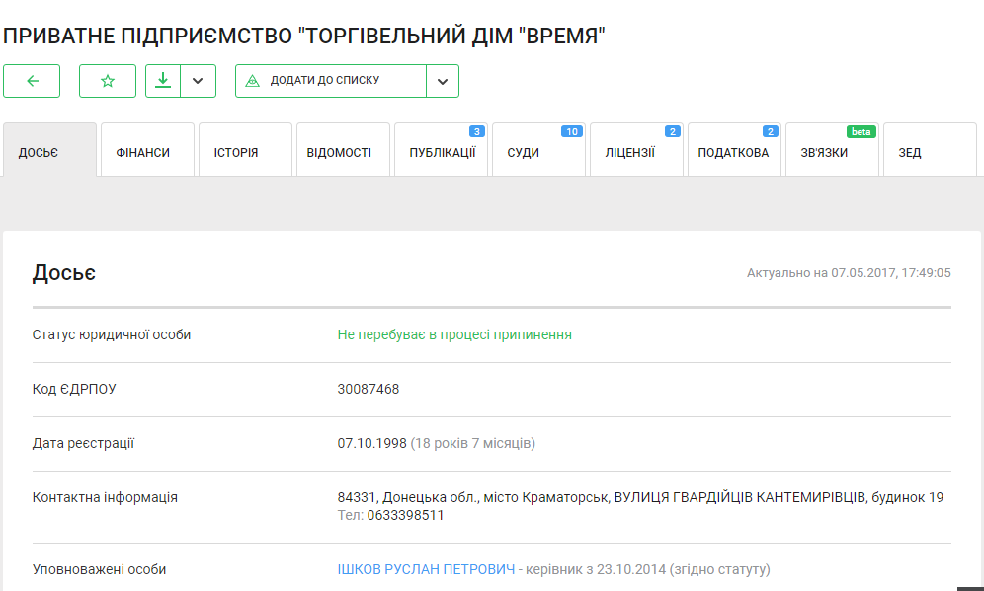Click the download icon button
This screenshot has height=591, width=984.
click(x=163, y=81)
